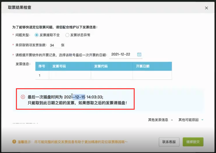This screenshot has height=153, width=216.
Task: Click the red error circle icon
Action: coord(23,97)
